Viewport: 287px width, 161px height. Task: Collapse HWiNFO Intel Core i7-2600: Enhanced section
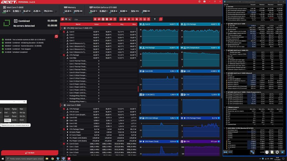coord(225,73)
